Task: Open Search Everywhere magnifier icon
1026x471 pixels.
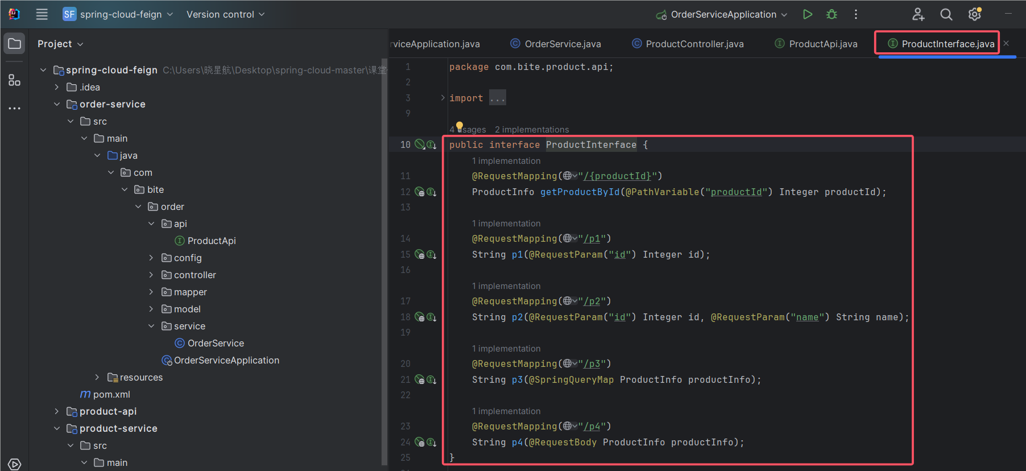Action: pyautogui.click(x=946, y=14)
